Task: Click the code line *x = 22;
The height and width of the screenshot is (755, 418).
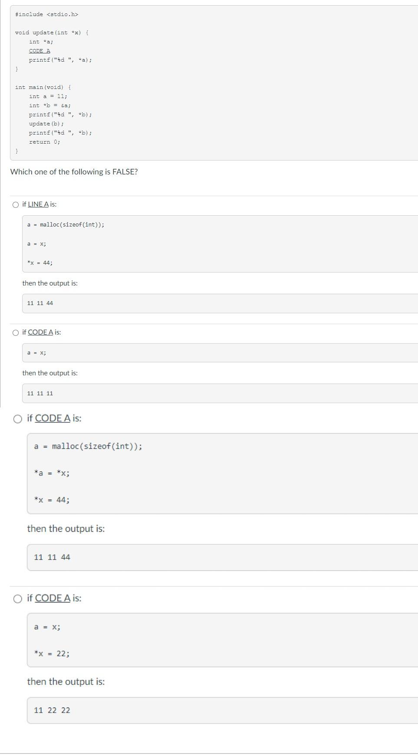Action: pyautogui.click(x=51, y=653)
